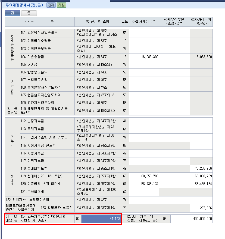Select row label 105.대손금

(47, 65)
